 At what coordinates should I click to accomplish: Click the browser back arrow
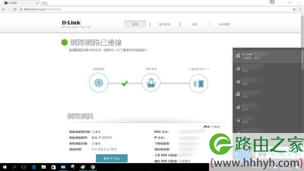(4, 9)
